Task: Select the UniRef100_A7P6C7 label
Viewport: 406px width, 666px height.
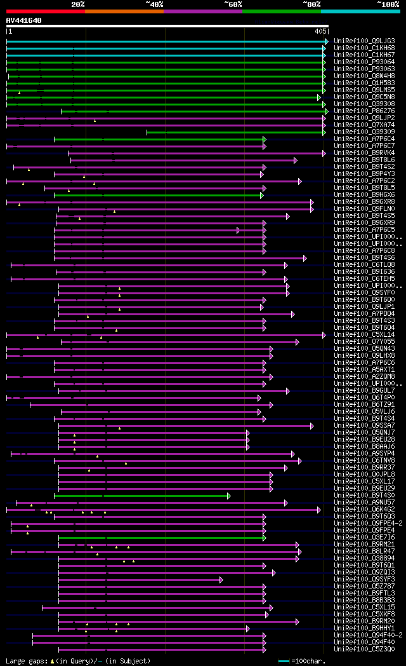Action: pyautogui.click(x=364, y=146)
